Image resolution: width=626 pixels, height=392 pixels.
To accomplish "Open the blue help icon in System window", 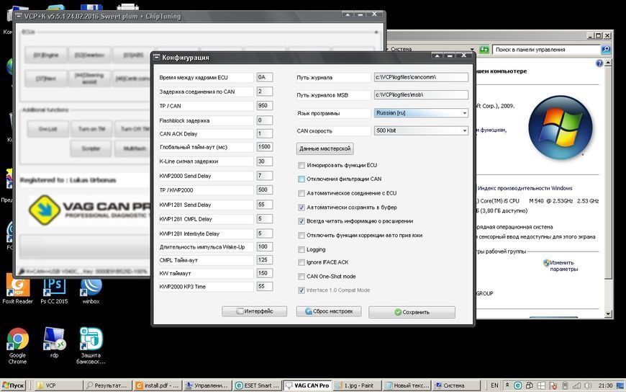I will [599, 63].
